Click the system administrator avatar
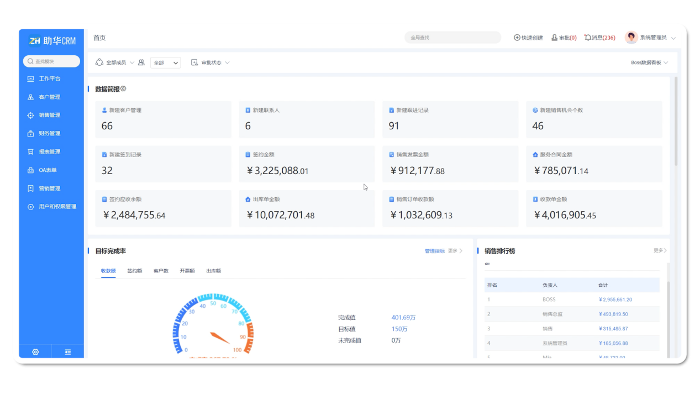Image resolution: width=700 pixels, height=394 pixels. click(631, 38)
